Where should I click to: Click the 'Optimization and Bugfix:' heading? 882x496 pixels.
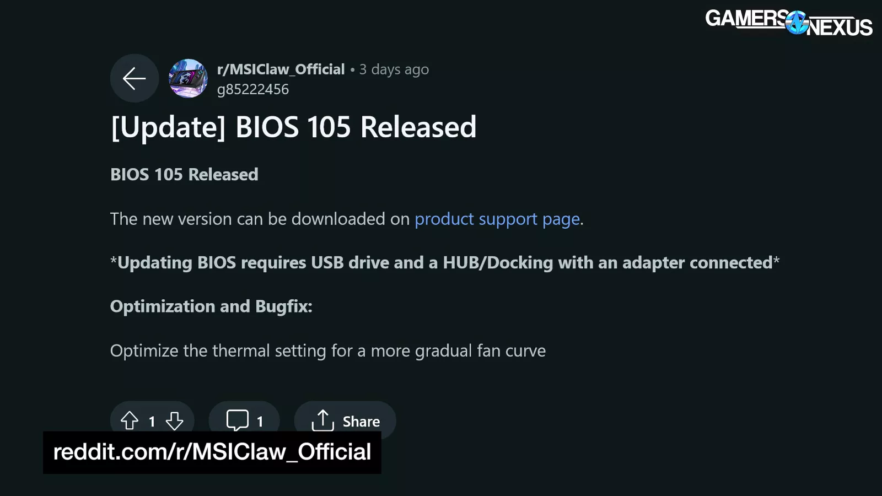(x=211, y=306)
